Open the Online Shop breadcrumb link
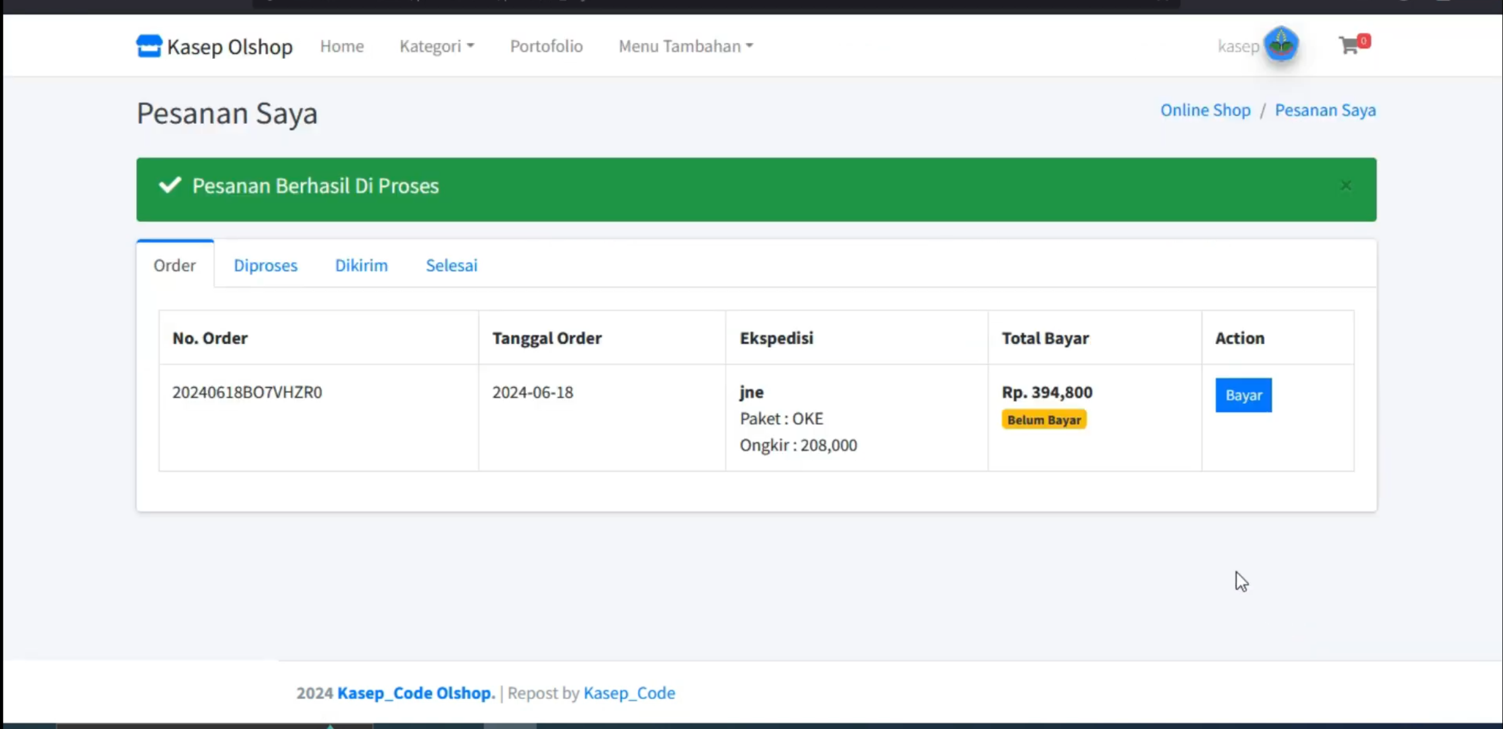Viewport: 1503px width, 729px height. coord(1205,110)
